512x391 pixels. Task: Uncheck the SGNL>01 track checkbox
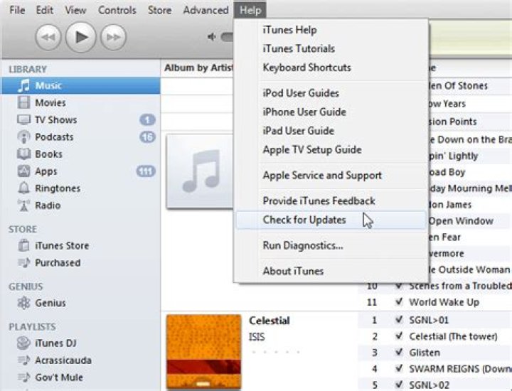coord(398,320)
